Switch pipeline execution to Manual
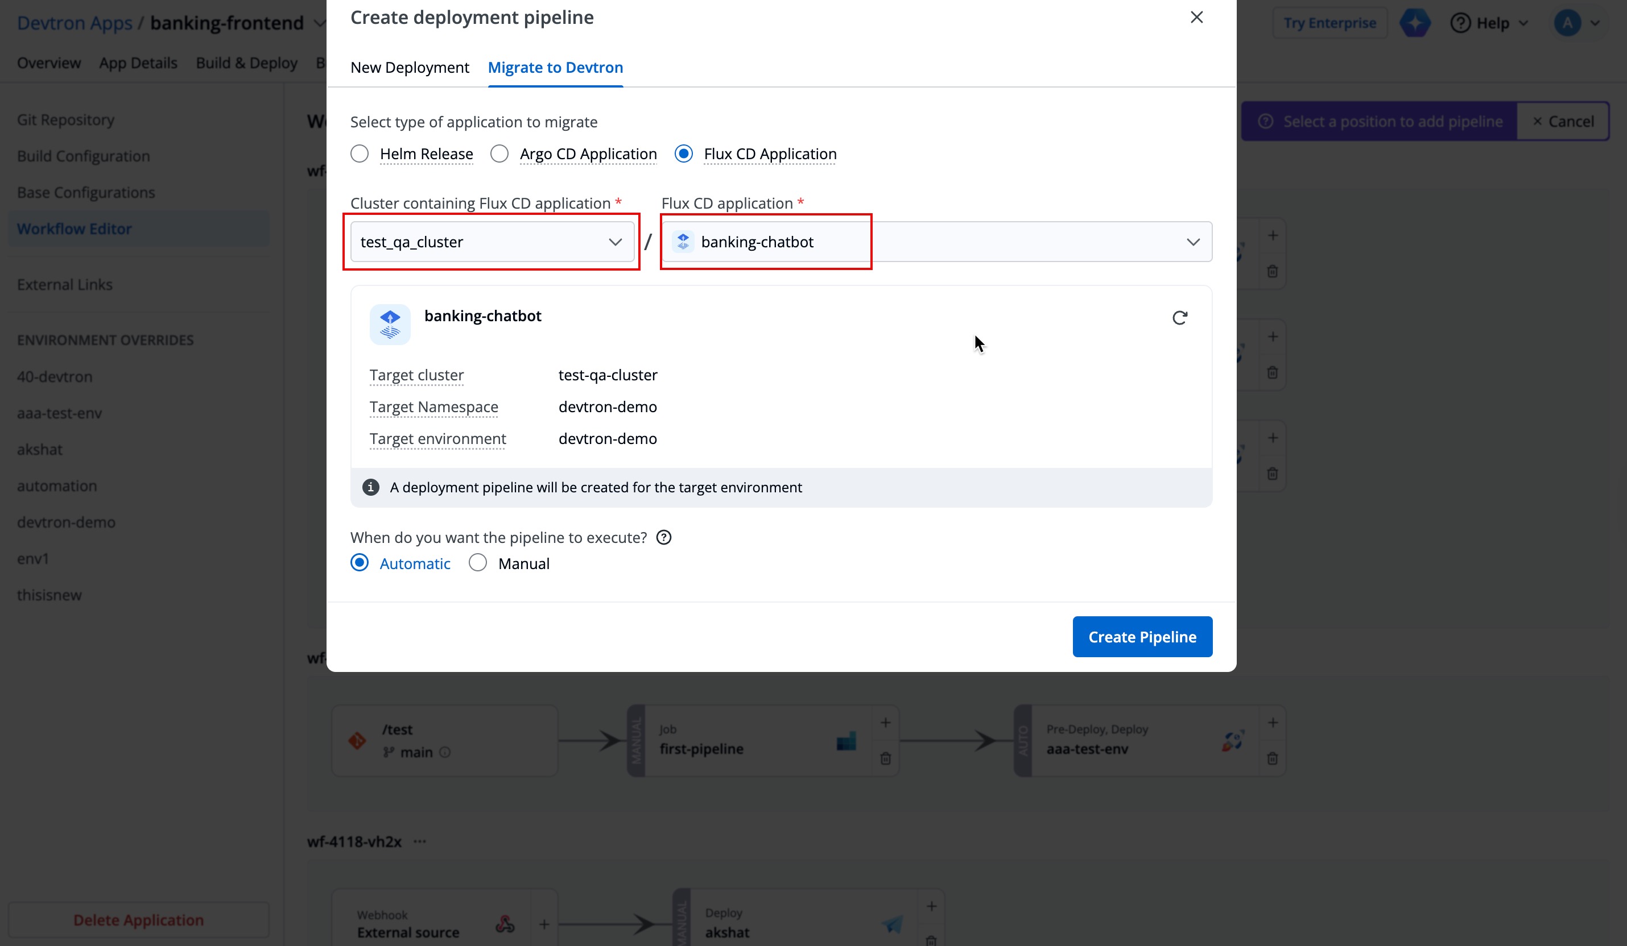This screenshot has width=1627, height=946. [478, 563]
